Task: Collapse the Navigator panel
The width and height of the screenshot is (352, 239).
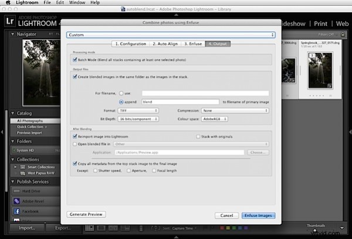Action: coord(12,34)
